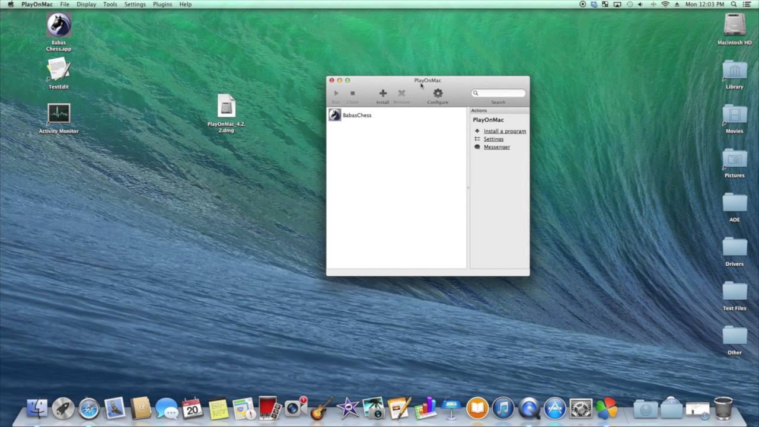Open Settings link in Actions panel
The image size is (759, 427).
click(493, 139)
